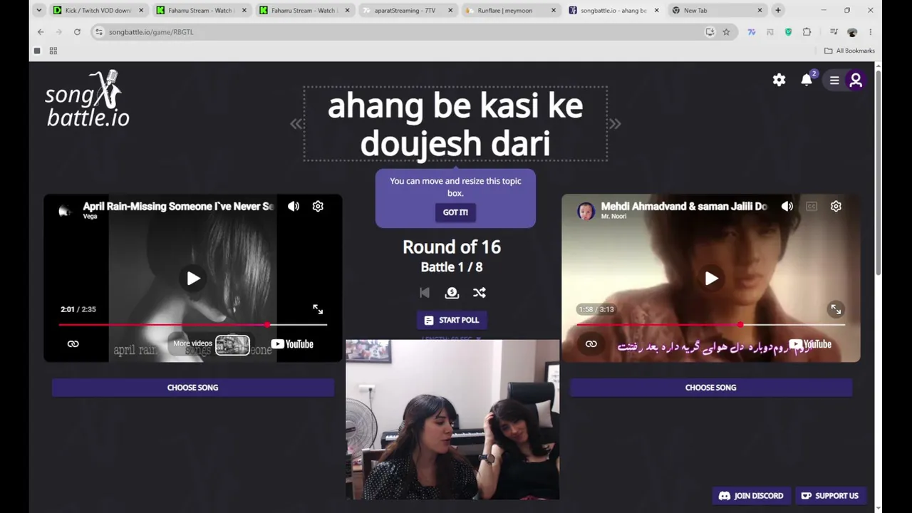Close the New Tab tab
The width and height of the screenshot is (912, 513).
click(760, 11)
